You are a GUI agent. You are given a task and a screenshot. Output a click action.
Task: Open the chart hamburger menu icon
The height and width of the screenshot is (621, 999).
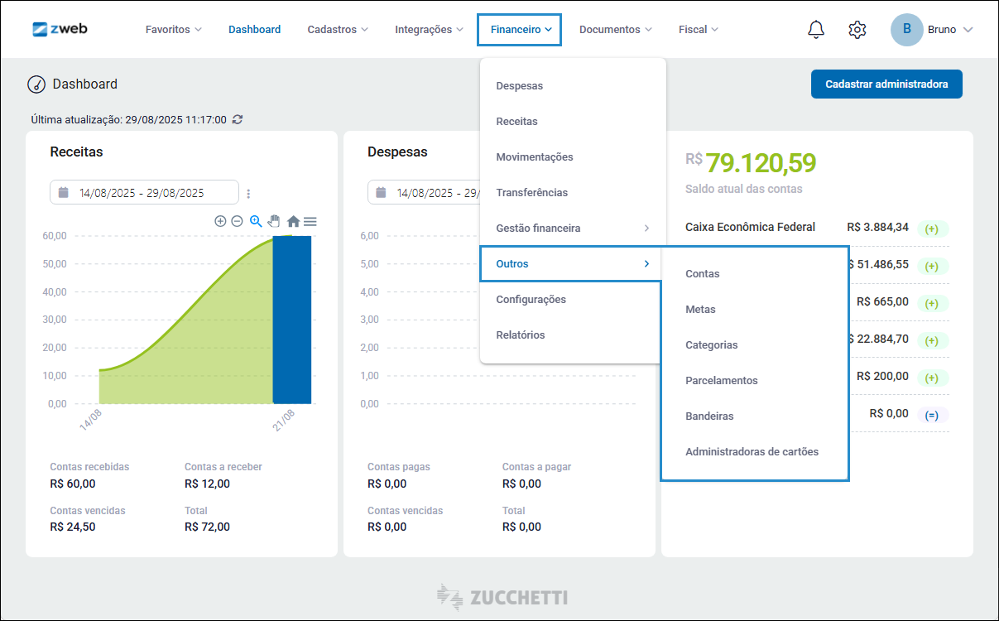coord(310,221)
